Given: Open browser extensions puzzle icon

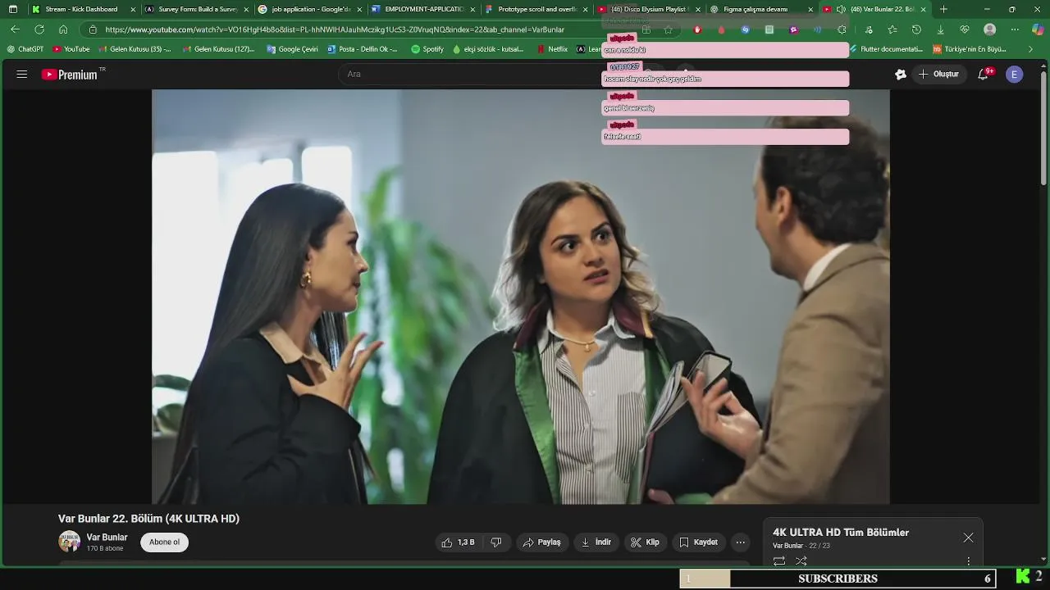Looking at the screenshot, I should point(842,29).
